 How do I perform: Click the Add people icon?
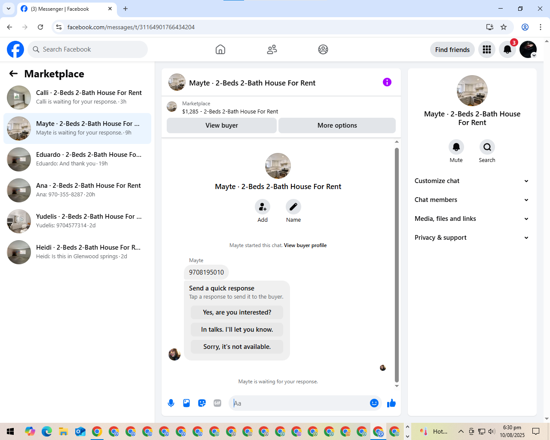coord(263,207)
